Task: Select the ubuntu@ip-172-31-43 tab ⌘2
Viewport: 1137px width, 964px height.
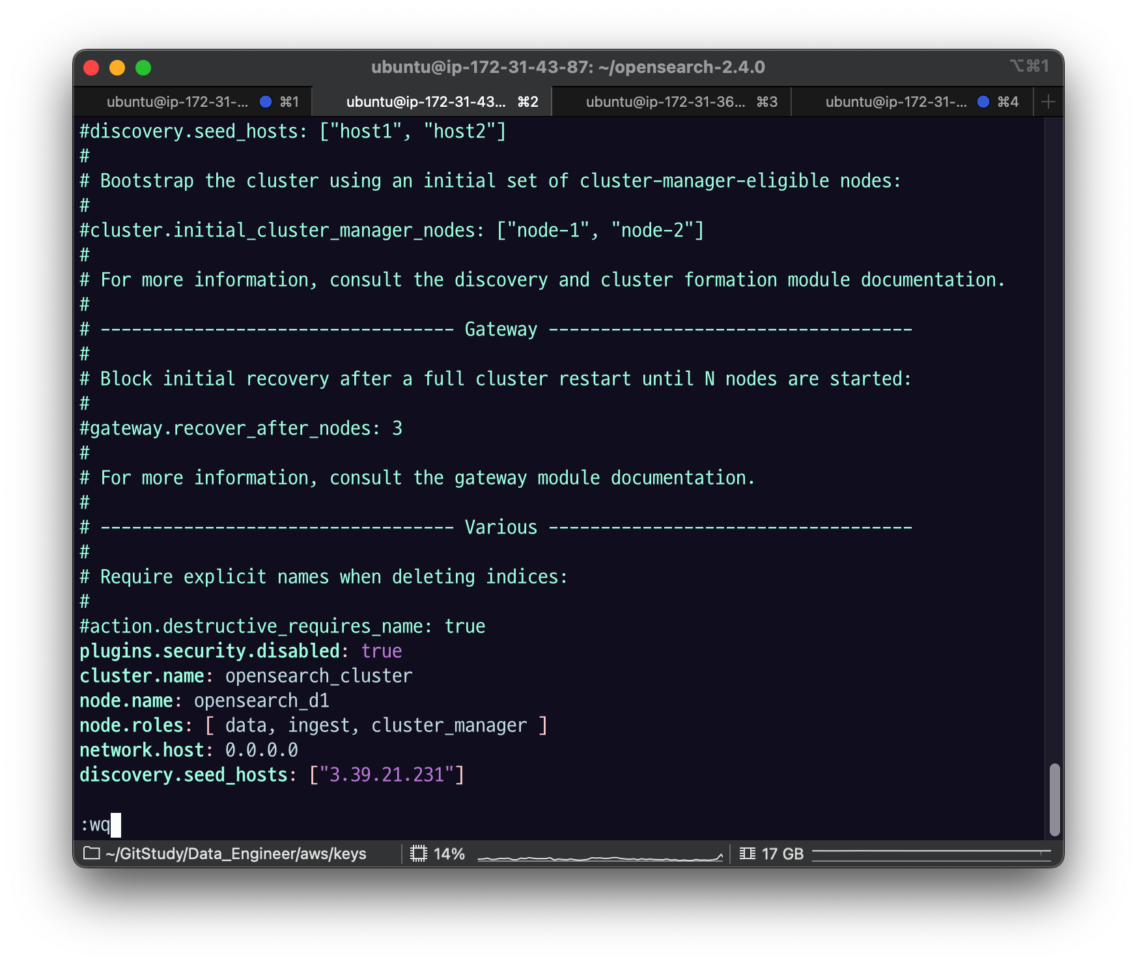Action: point(432,102)
